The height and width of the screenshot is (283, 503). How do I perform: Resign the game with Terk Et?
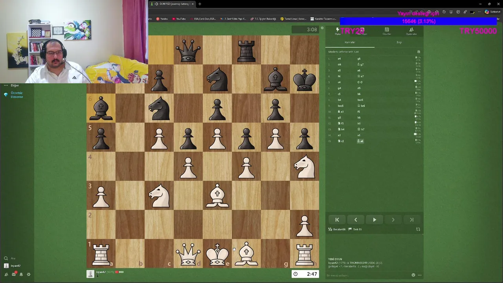pos(355,229)
